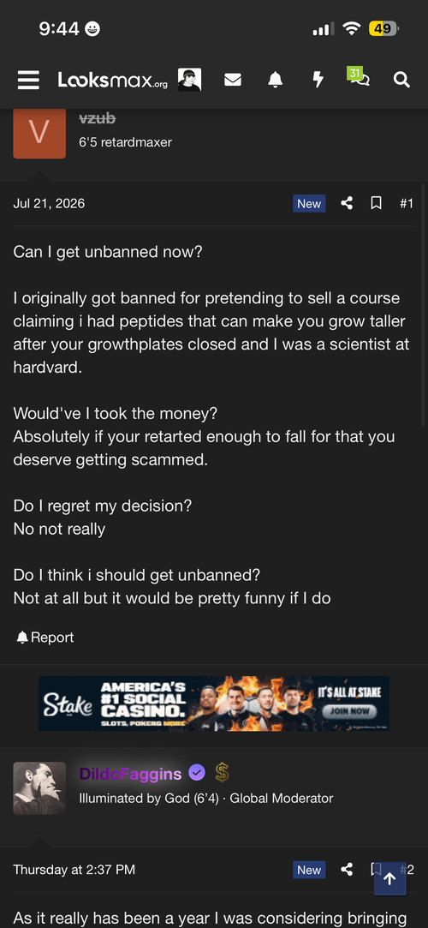Open the #1 post permalink
Screen dimensions: 428x928
coord(406,203)
